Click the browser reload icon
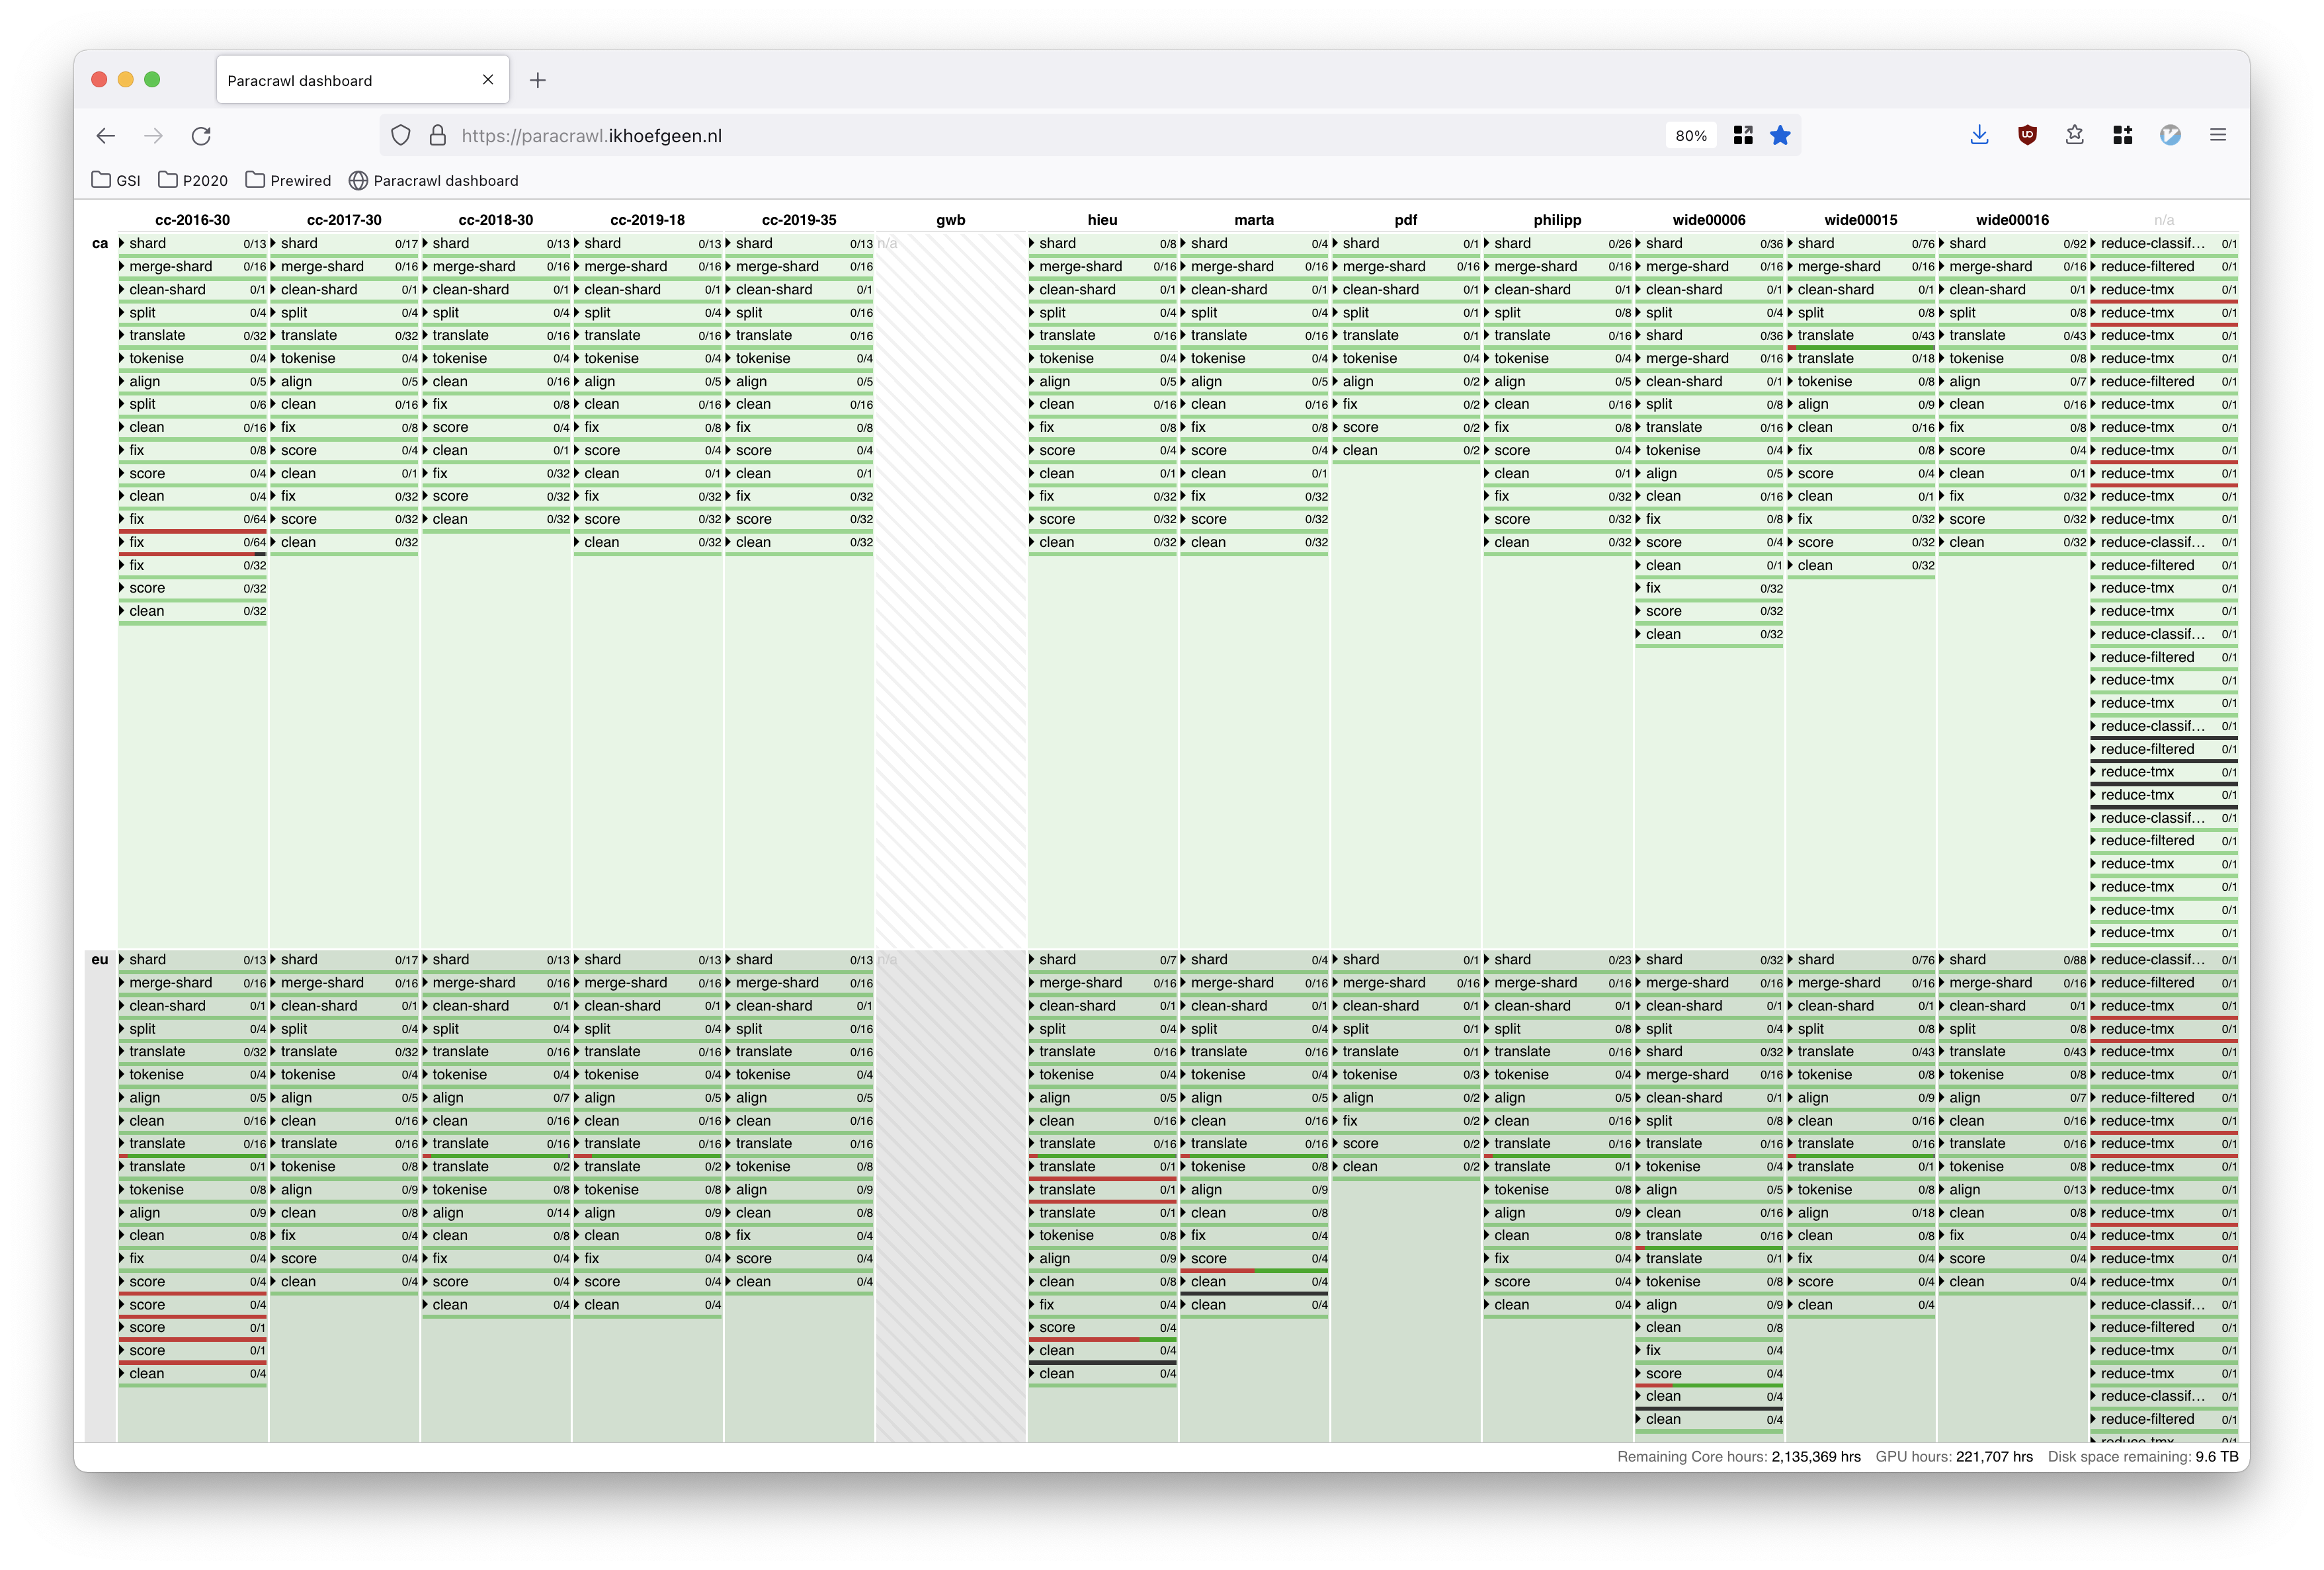Screen dimensions: 2324x1570 [201, 136]
